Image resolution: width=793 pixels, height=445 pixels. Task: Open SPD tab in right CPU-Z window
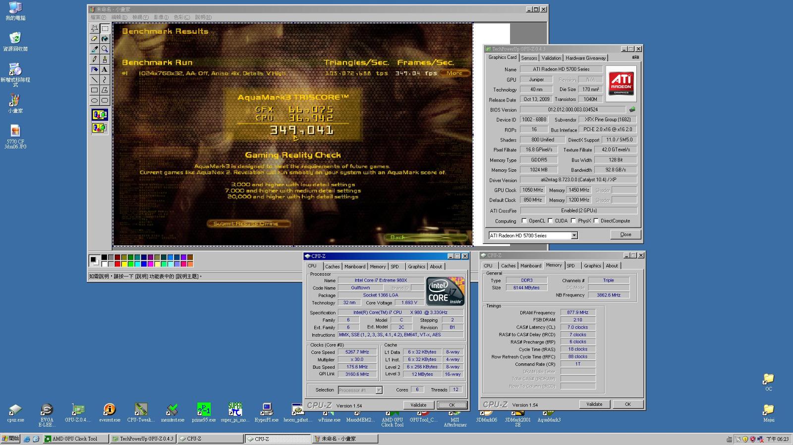pos(571,266)
